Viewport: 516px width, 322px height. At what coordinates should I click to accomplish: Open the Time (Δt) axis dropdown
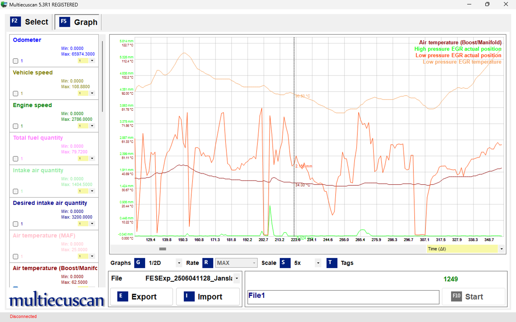(502, 249)
